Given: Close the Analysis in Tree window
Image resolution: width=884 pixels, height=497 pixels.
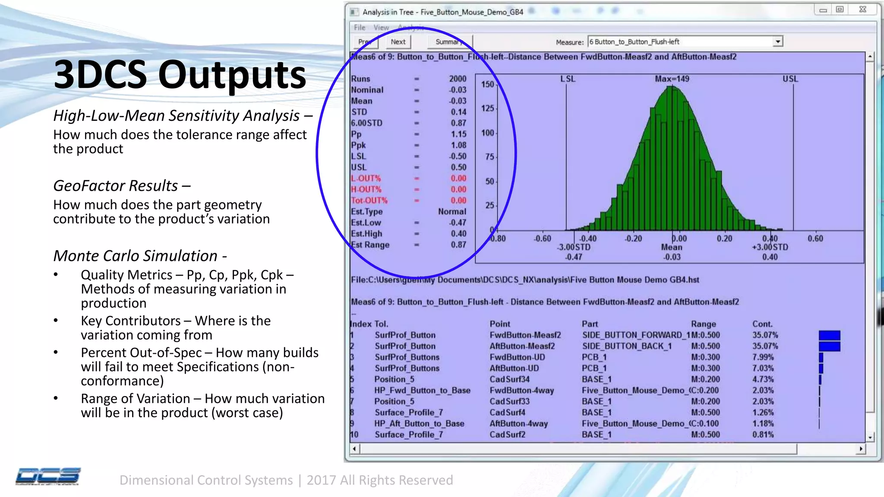Looking at the screenshot, I should pos(863,9).
